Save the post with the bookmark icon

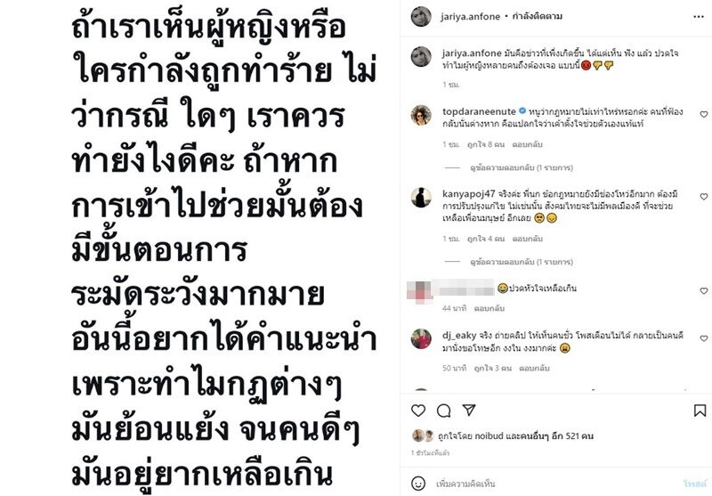(x=700, y=411)
